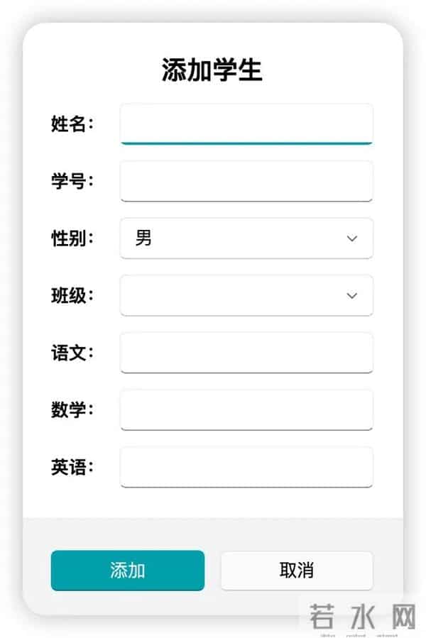This screenshot has height=638, width=426.
Task: Focus the 学号 student ID field
Action: click(246, 181)
